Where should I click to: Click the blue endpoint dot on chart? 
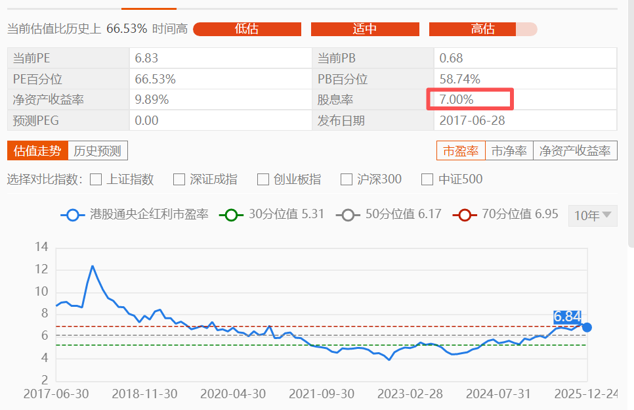(587, 327)
